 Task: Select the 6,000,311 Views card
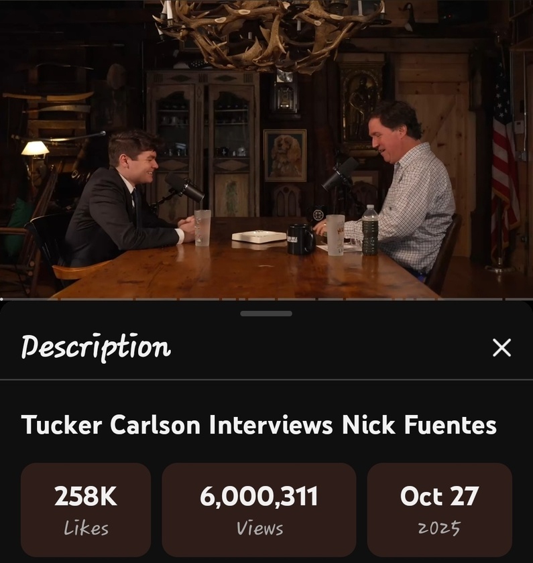click(x=259, y=509)
